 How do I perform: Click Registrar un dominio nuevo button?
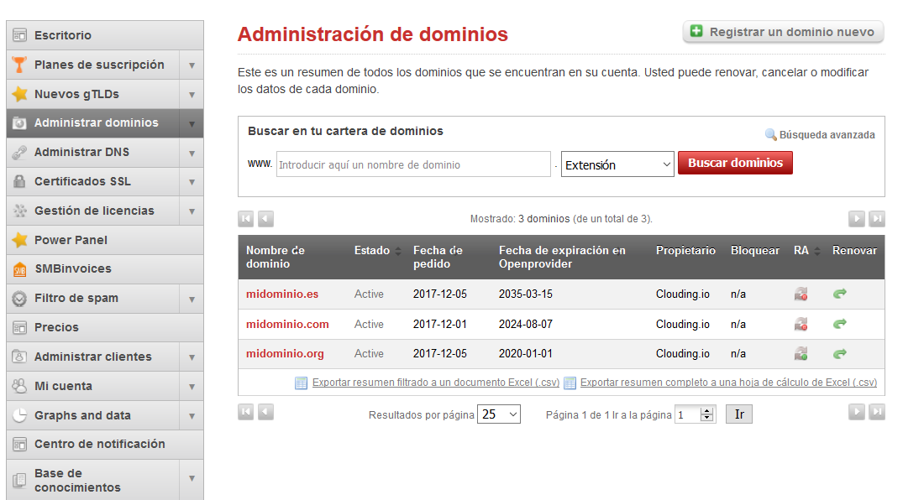tap(783, 32)
